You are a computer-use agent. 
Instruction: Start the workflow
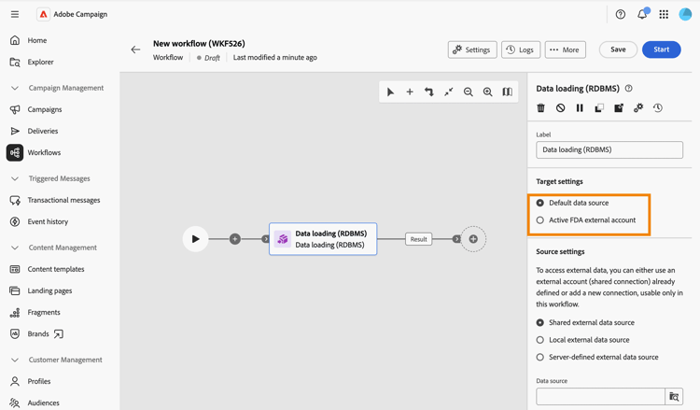[x=661, y=49]
